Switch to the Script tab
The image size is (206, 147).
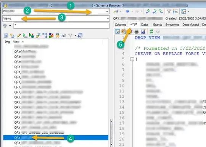133,24
